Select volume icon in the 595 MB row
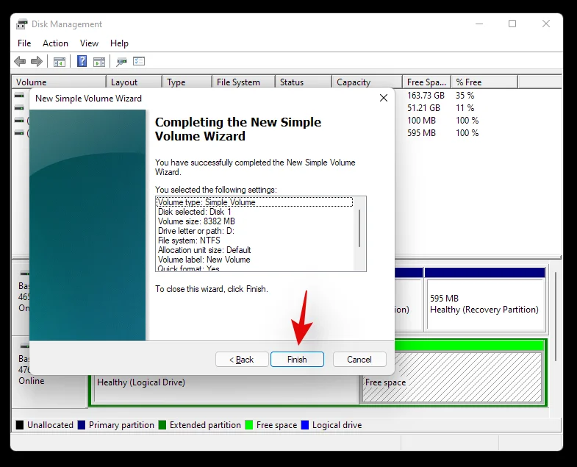 click(19, 133)
